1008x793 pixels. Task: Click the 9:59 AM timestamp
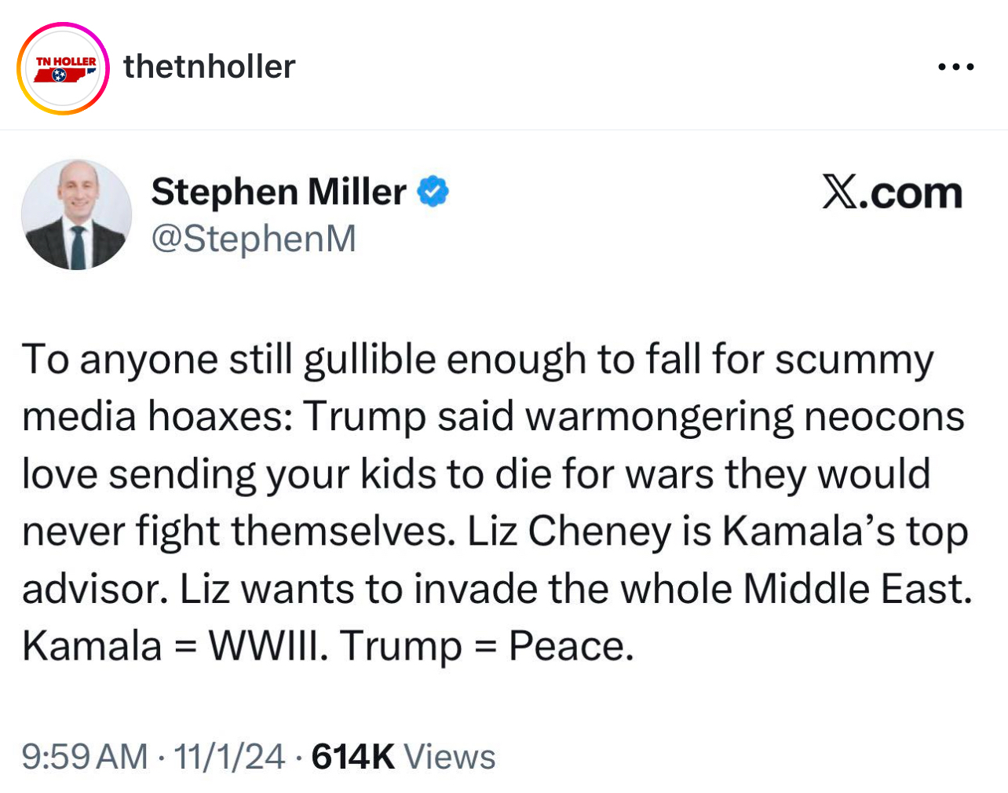tap(85, 757)
